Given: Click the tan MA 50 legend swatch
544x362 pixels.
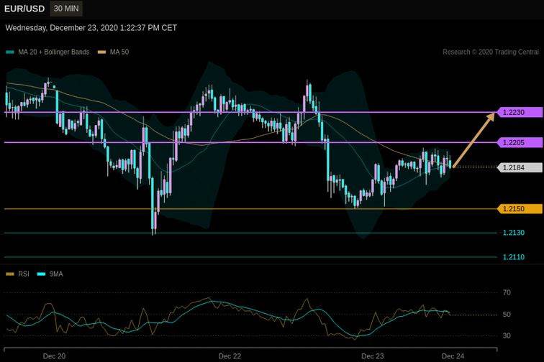Looking at the screenshot, I should 101,52.
